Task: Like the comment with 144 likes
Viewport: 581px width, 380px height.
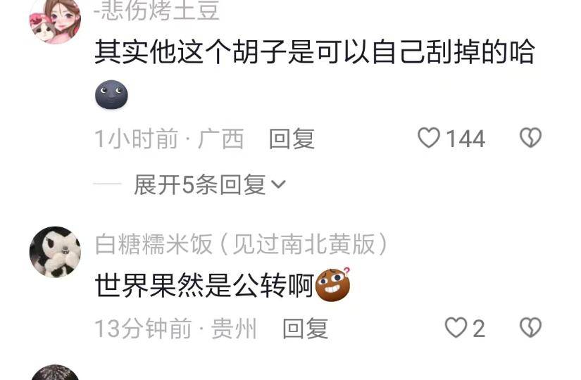Action: click(429, 138)
